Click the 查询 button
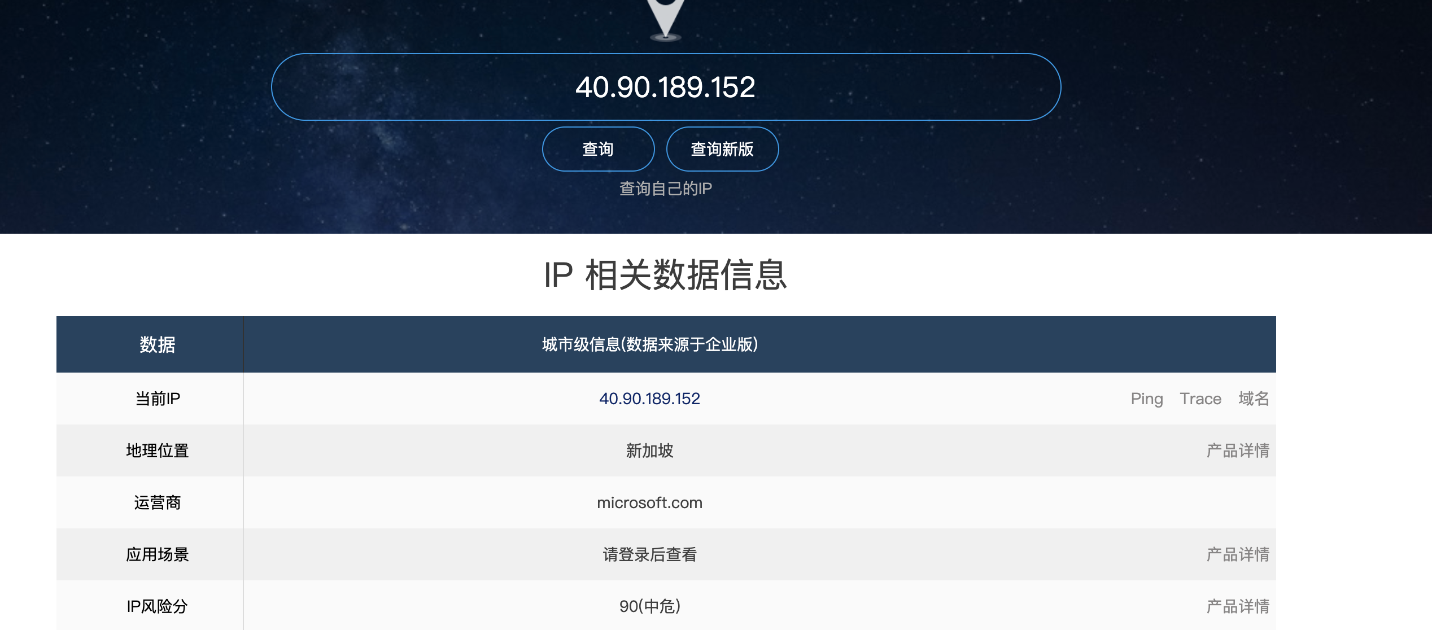 598,149
